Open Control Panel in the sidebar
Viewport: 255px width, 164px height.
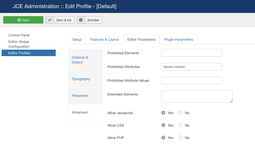coord(19,35)
